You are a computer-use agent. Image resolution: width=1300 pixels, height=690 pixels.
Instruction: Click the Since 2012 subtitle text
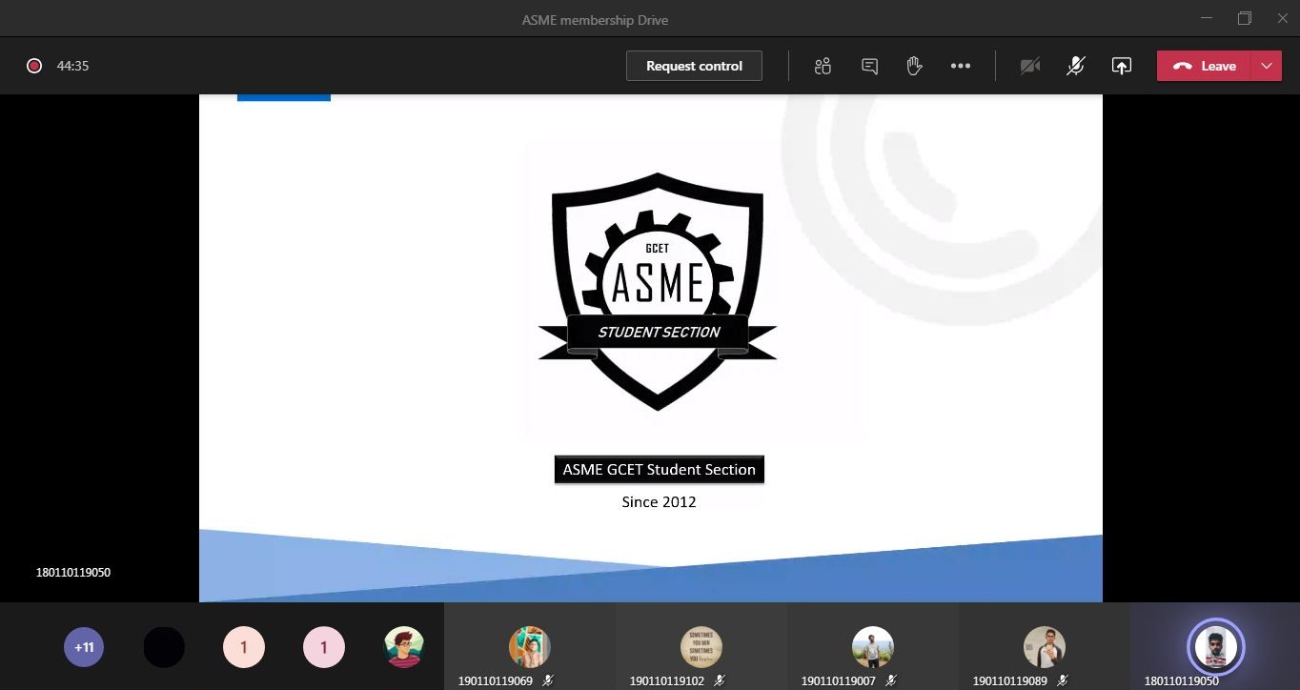pyautogui.click(x=659, y=502)
